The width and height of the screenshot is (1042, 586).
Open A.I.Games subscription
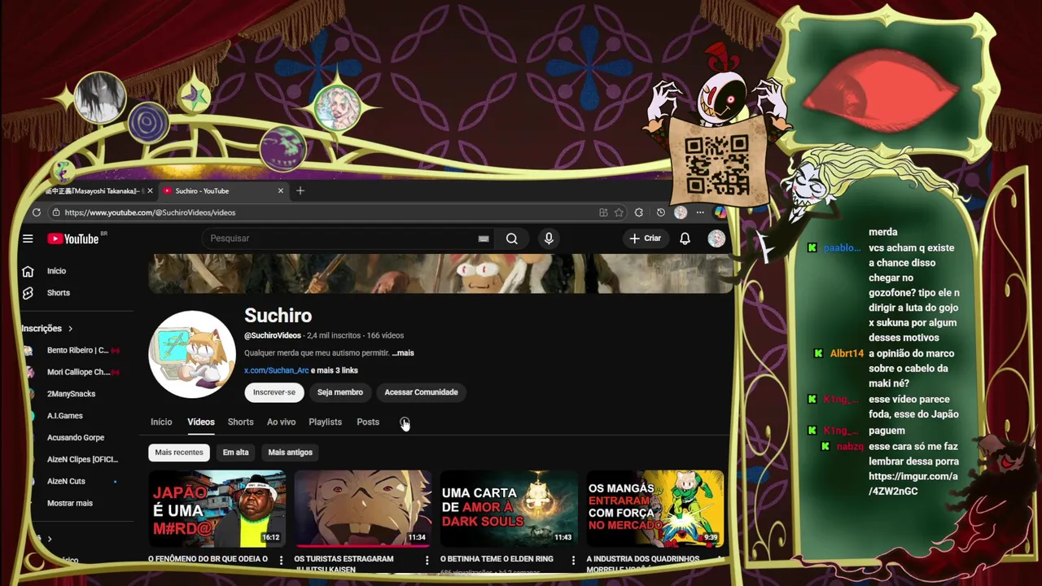point(65,416)
